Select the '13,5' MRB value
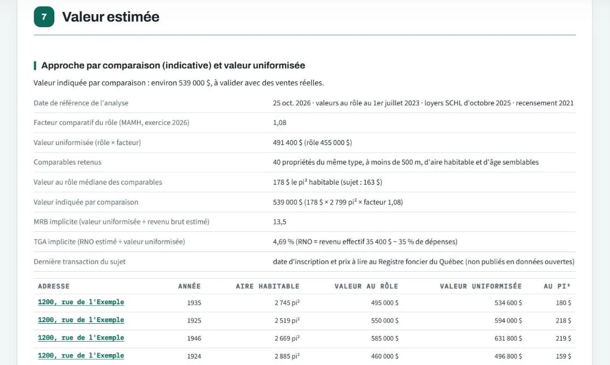The image size is (610, 365). pyautogui.click(x=279, y=222)
